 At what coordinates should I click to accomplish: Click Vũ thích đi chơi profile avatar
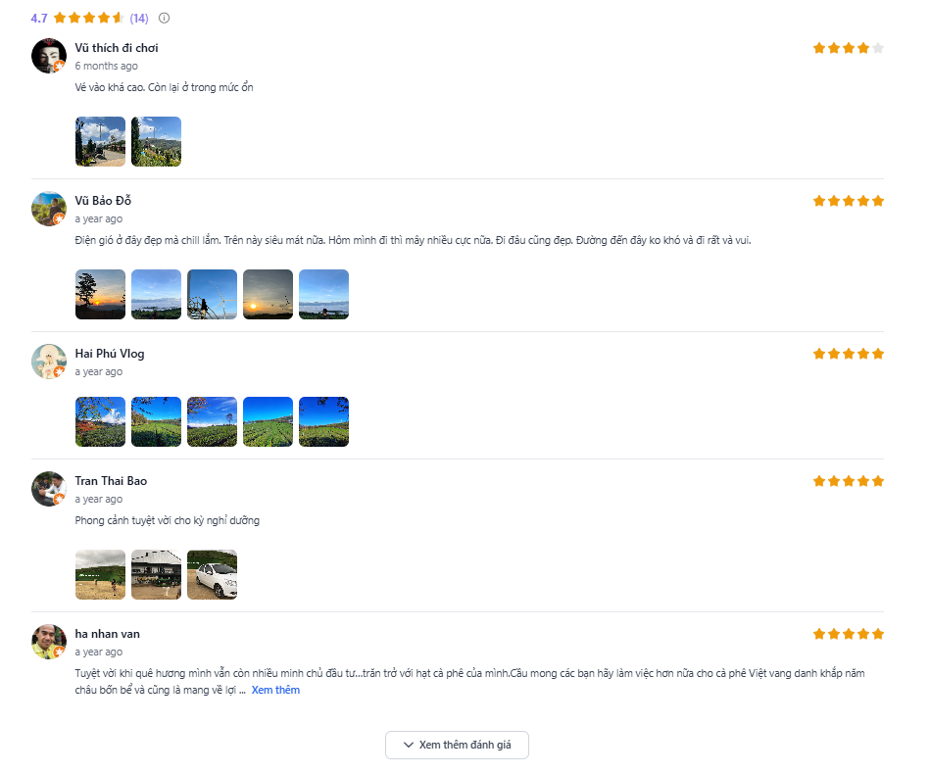[49, 56]
